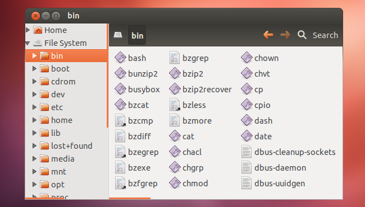365x207 pixels.
Task: Click the sidebar vertical scrollbar
Action: click(x=108, y=76)
